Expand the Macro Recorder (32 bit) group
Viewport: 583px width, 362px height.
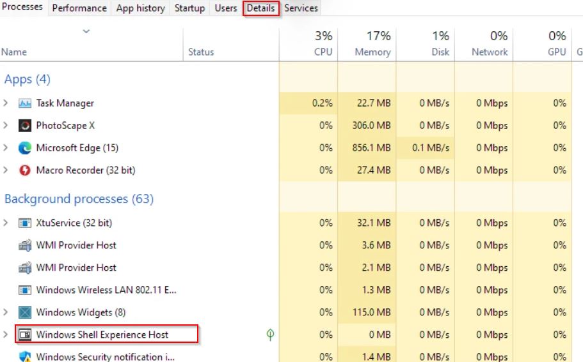tap(6, 170)
